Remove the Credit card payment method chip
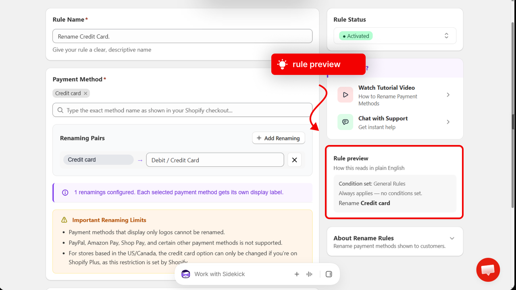Screen dimensions: 516x290 coord(85,93)
